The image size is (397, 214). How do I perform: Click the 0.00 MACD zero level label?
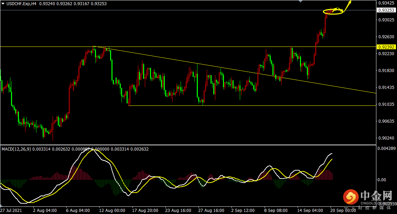point(382,180)
